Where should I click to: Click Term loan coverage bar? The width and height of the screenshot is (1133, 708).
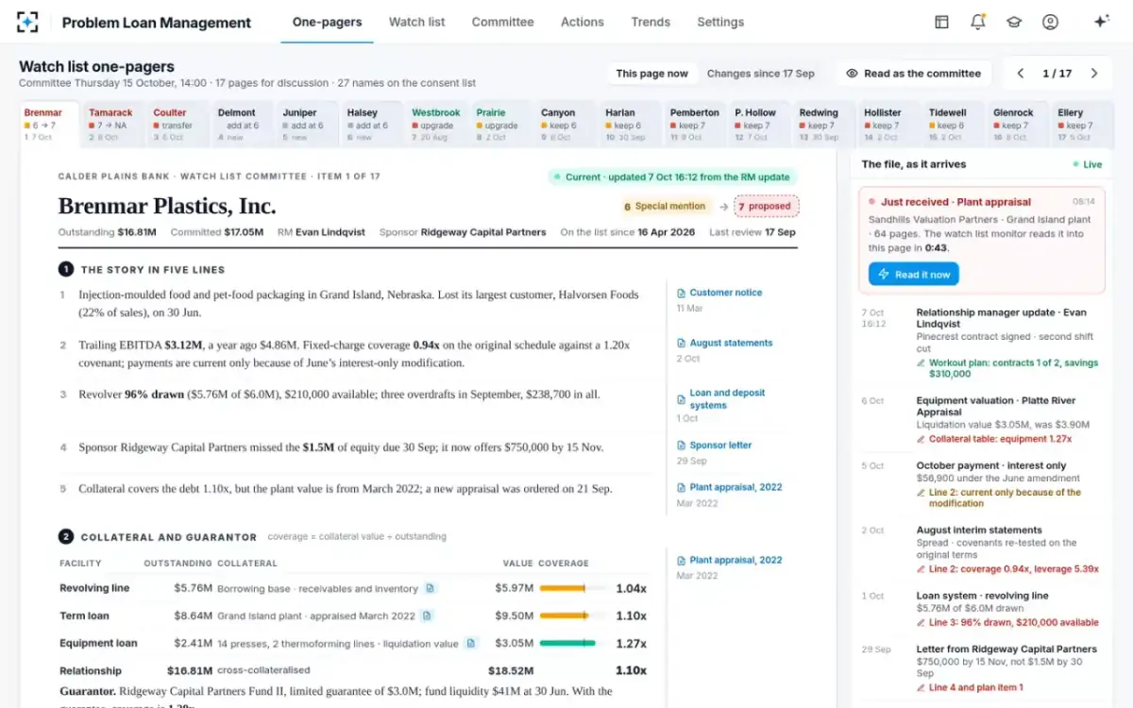(573, 615)
